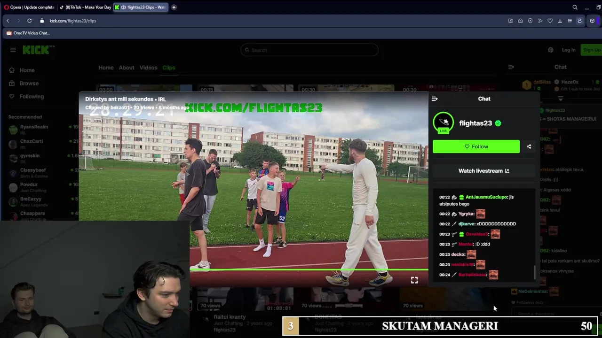The width and height of the screenshot is (602, 338).
Task: Switch to the channel About tab
Action: (x=126, y=68)
